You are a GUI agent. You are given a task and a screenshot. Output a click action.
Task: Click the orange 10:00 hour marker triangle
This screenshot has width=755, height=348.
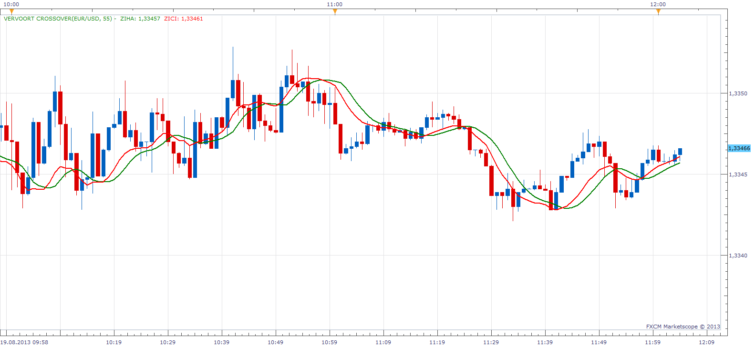(11, 11)
